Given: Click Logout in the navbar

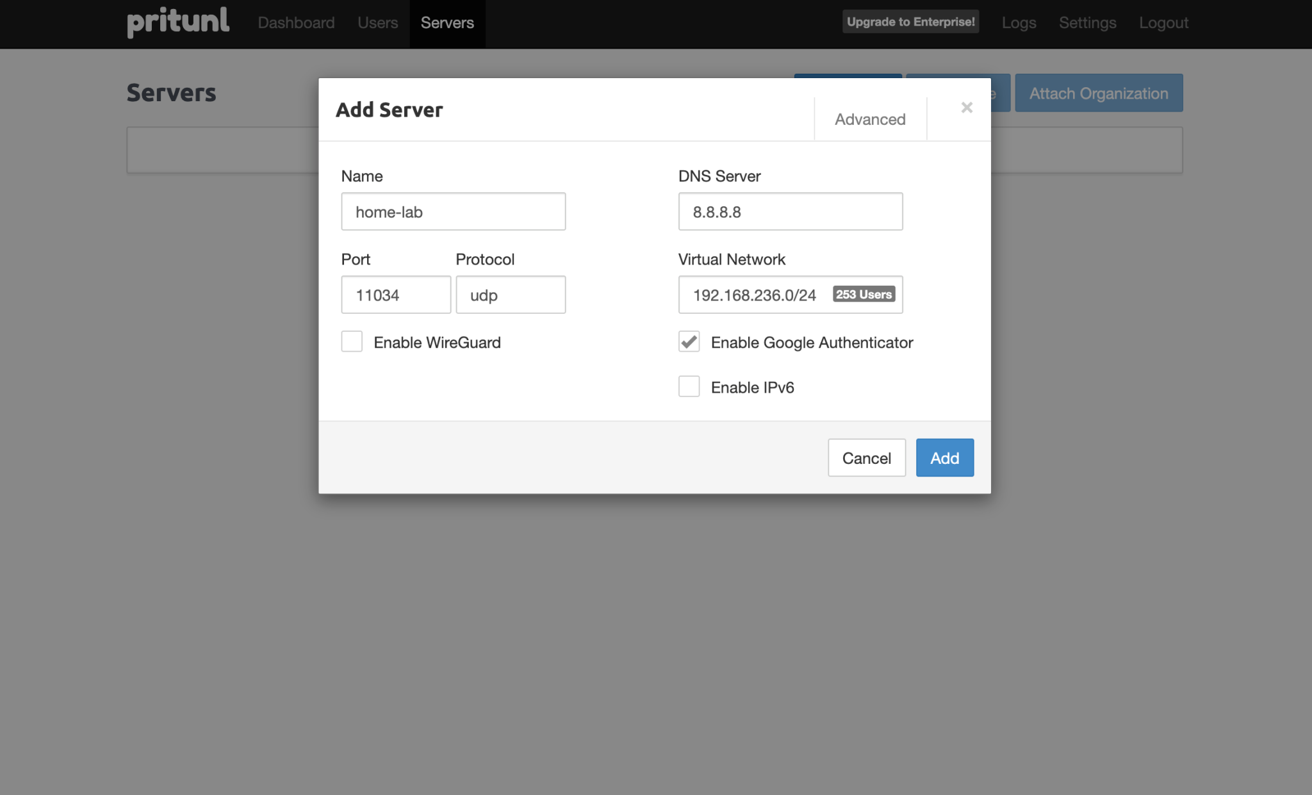Looking at the screenshot, I should [x=1163, y=23].
